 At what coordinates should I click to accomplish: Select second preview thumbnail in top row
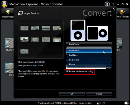click(35, 28)
